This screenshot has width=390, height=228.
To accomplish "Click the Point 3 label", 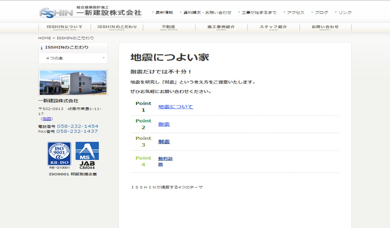I will pyautogui.click(x=143, y=142).
